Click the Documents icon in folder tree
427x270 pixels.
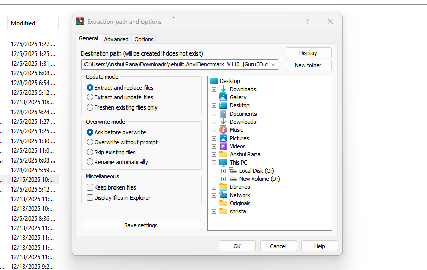pos(223,113)
